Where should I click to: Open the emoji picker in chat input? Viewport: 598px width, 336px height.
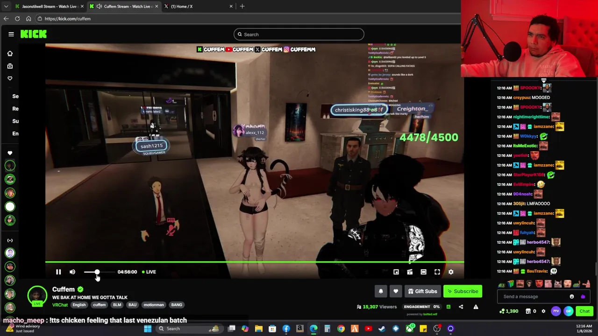(x=572, y=296)
